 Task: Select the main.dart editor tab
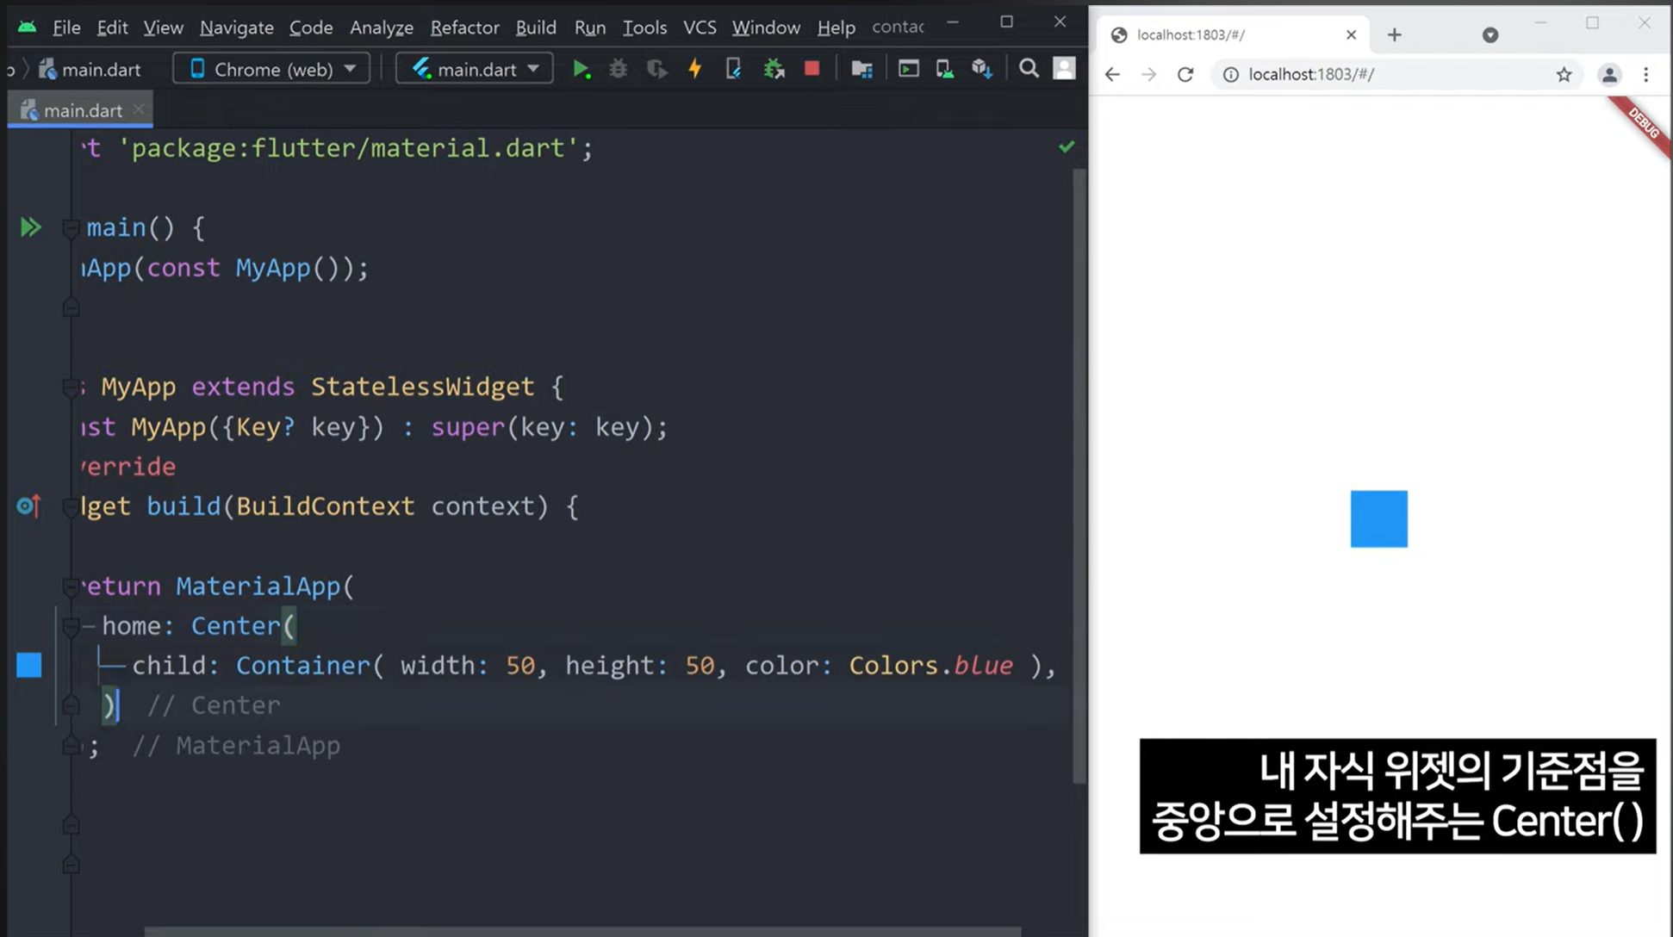(82, 110)
